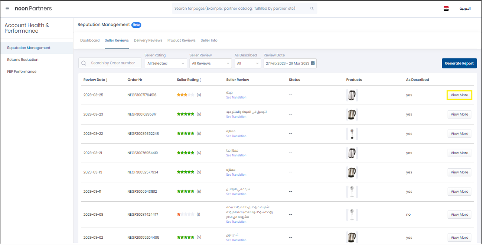483x245 pixels.
Task: Click the fan product thumbnail for order NEGF30039352248
Action: coord(352,134)
